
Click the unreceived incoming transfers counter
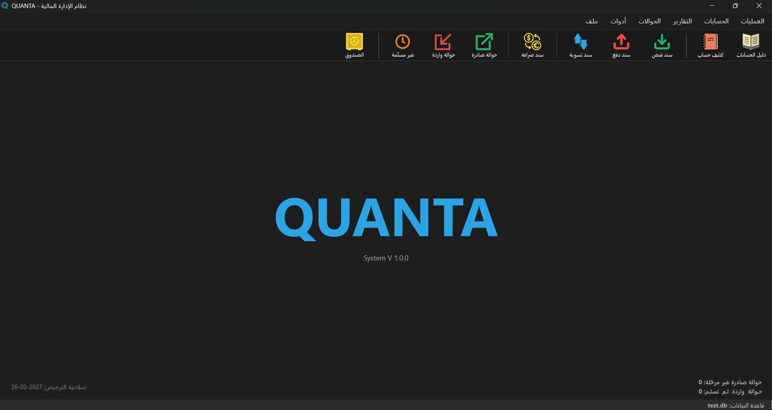click(x=730, y=392)
